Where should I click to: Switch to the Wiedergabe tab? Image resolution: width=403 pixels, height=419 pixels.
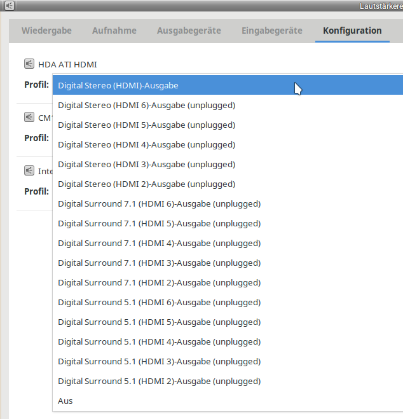click(46, 31)
